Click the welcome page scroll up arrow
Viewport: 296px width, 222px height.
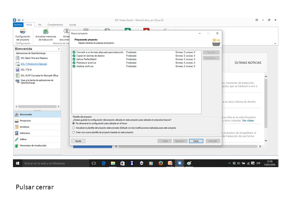[x=266, y=77]
